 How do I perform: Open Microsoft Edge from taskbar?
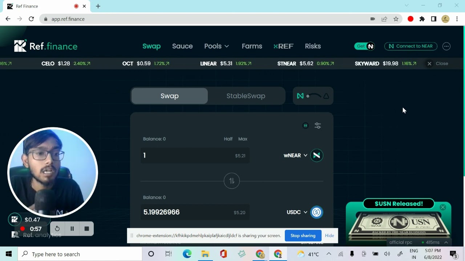click(x=187, y=254)
